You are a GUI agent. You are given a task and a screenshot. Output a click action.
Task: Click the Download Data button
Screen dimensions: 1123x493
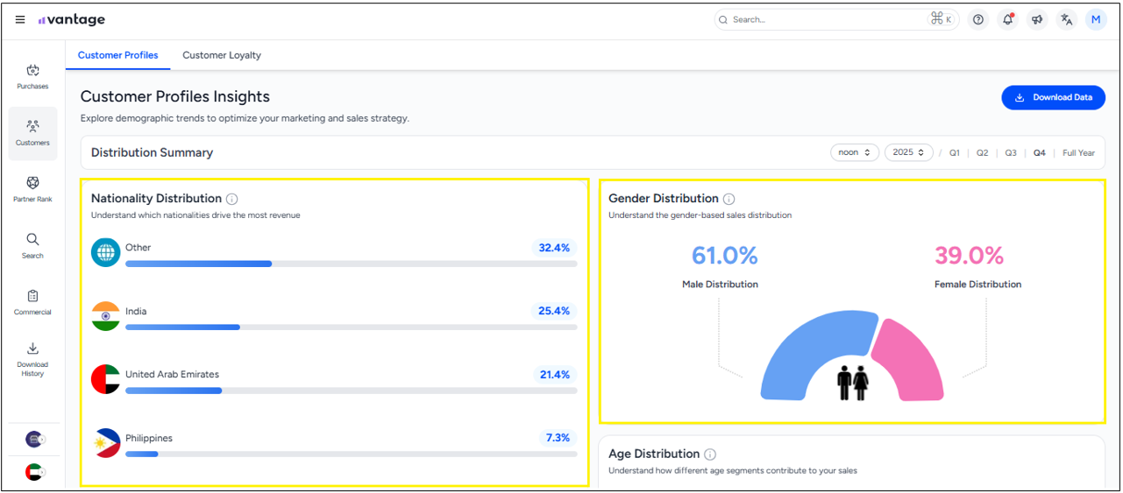(x=1053, y=97)
